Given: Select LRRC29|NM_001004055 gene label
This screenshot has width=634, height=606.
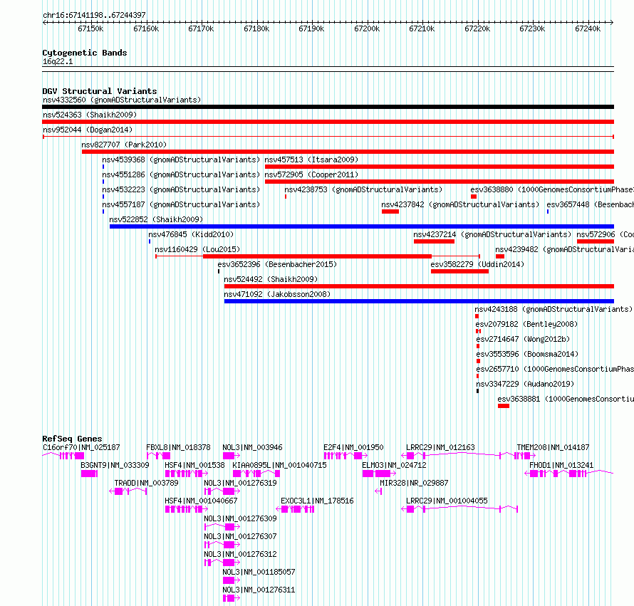Looking at the screenshot, I should (447, 501).
